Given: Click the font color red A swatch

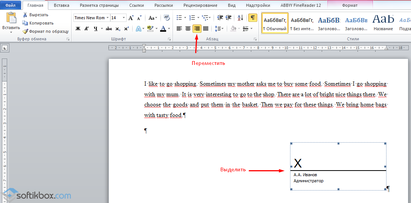Looking at the screenshot, I should [x=163, y=29].
